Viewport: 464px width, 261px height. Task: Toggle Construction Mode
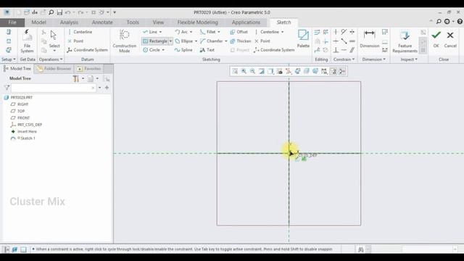124,41
